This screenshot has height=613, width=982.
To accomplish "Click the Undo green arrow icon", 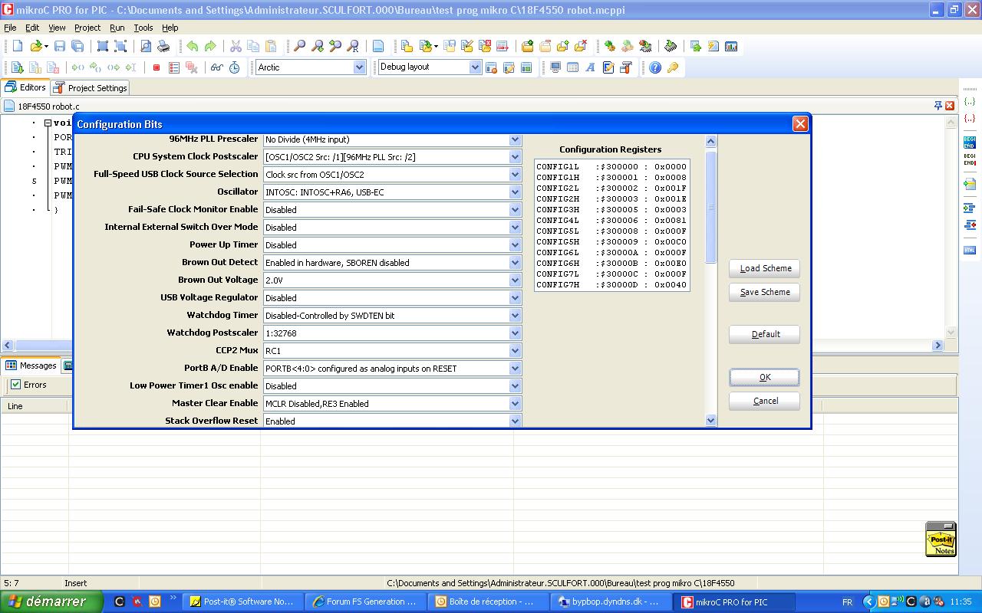I will click(192, 47).
